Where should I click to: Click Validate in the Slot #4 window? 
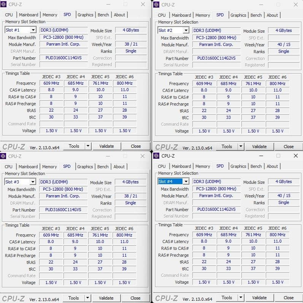point(259,298)
